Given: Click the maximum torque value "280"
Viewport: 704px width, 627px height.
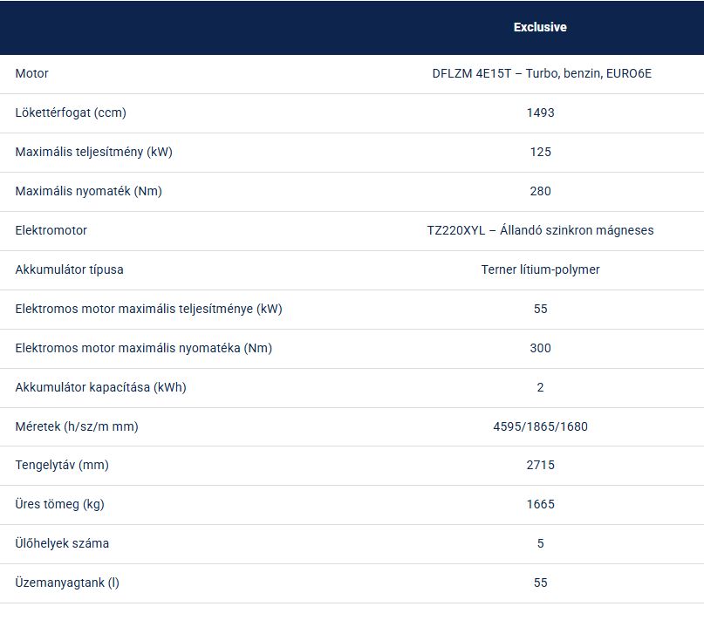Looking at the screenshot, I should pos(540,191).
